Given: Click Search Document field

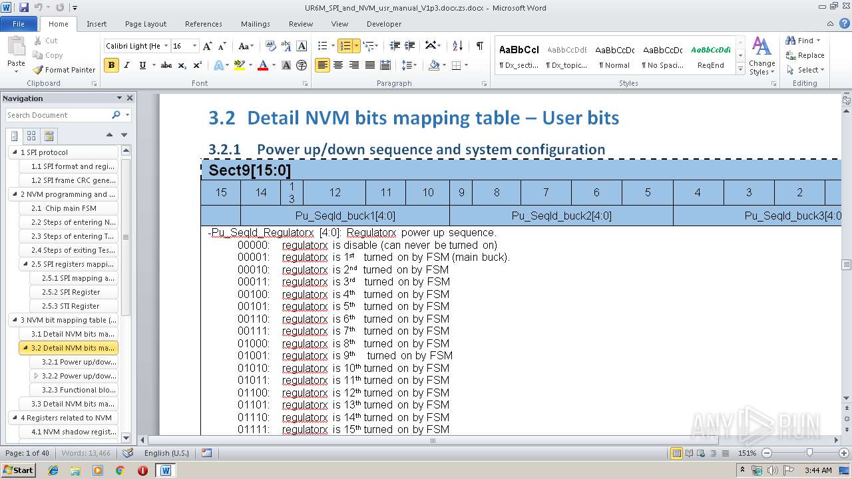Looking at the screenshot, I should pyautogui.click(x=59, y=115).
